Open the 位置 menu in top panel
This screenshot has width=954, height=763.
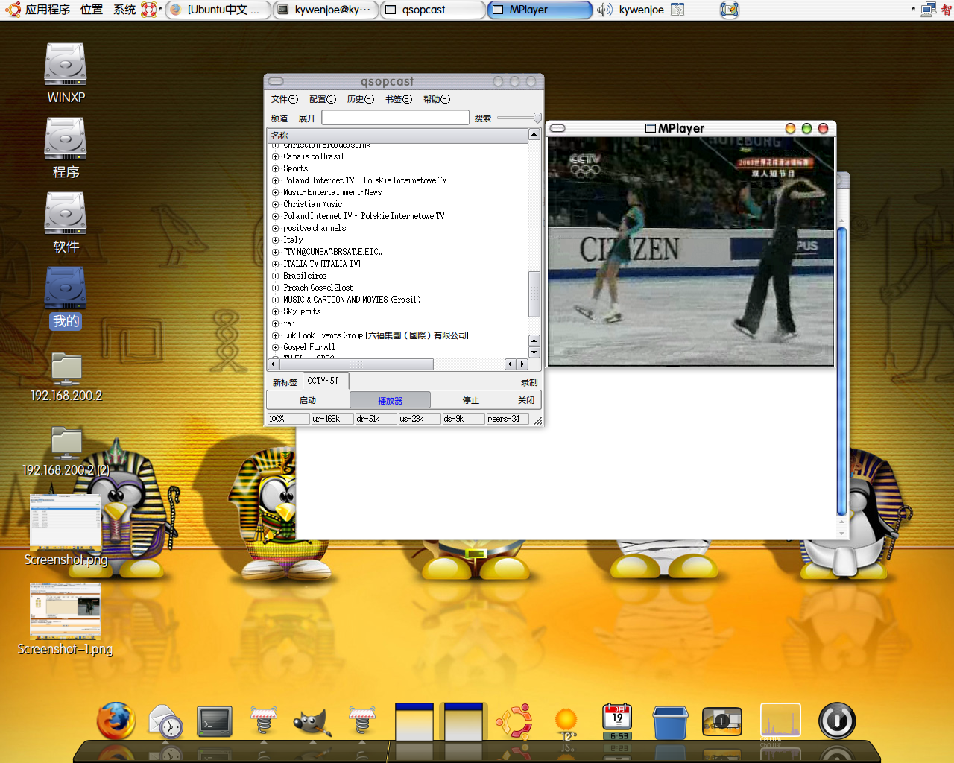92,10
